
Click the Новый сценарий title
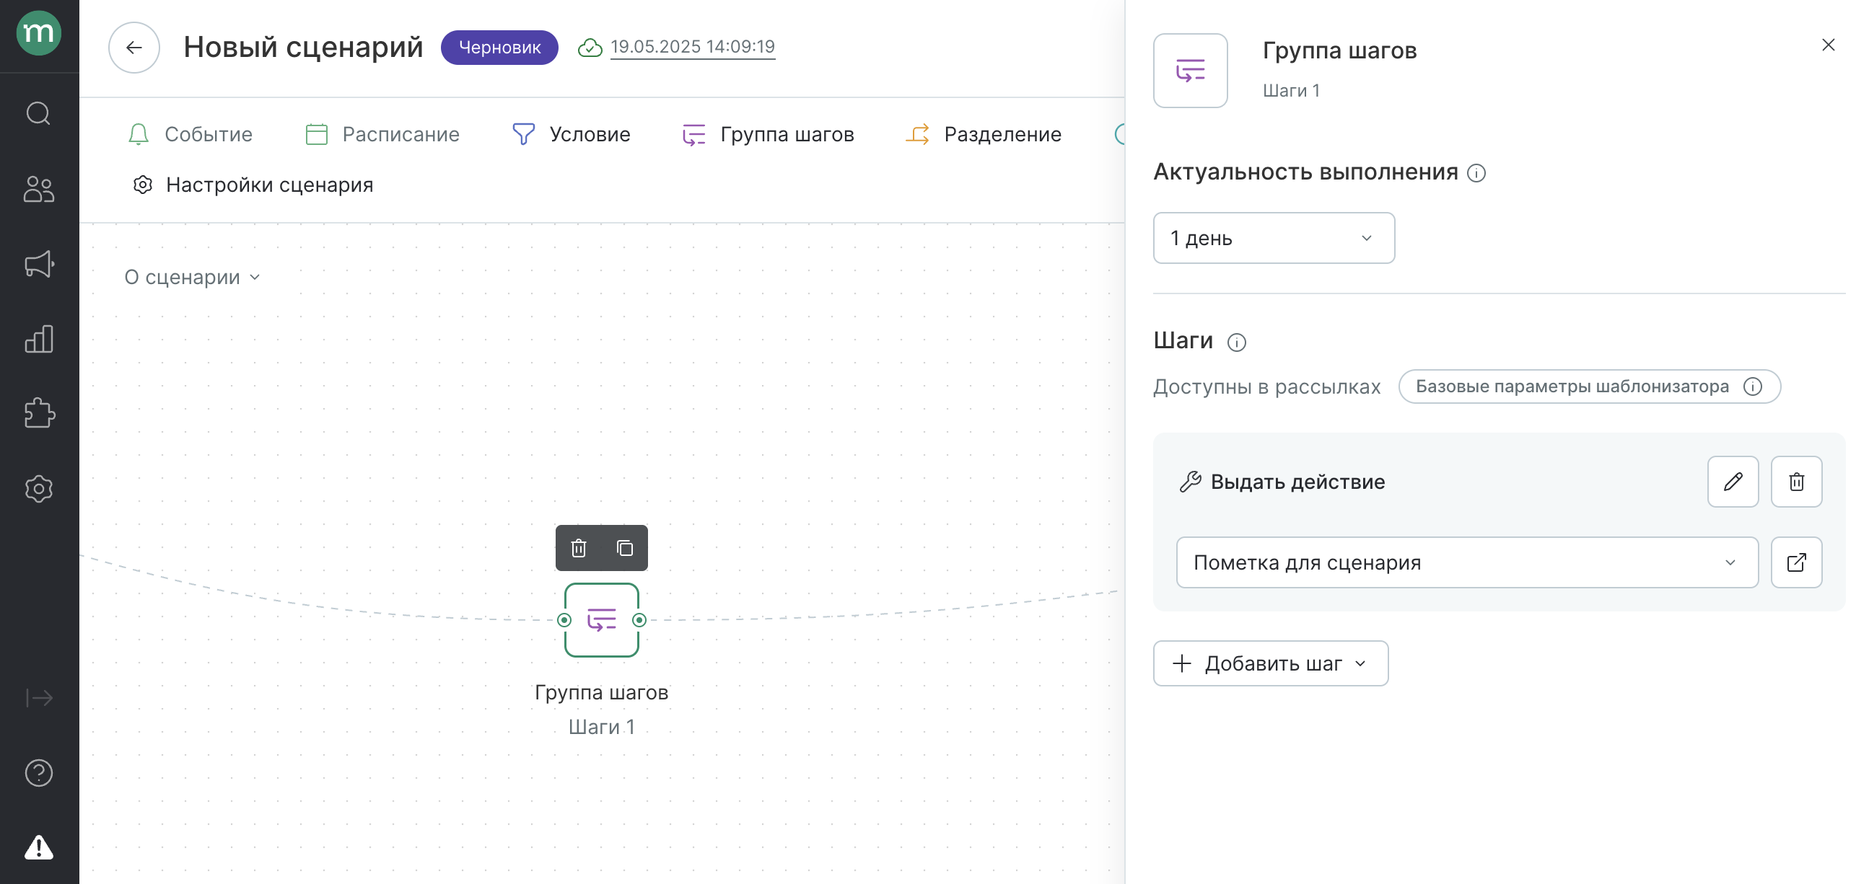pyautogui.click(x=302, y=48)
